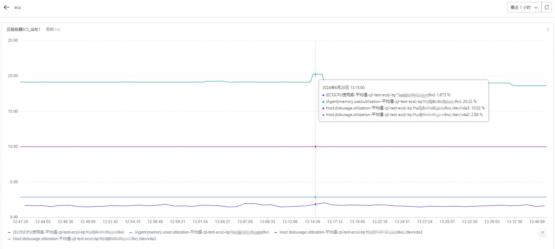
Task: Click the back arrow next to ecs
Action: point(7,7)
